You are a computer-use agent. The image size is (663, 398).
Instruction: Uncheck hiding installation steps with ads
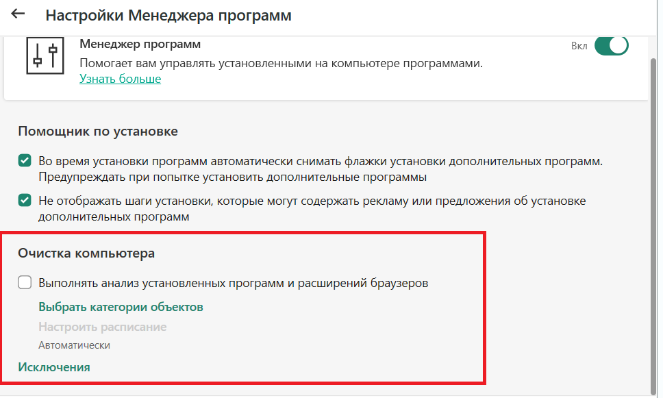tap(25, 200)
